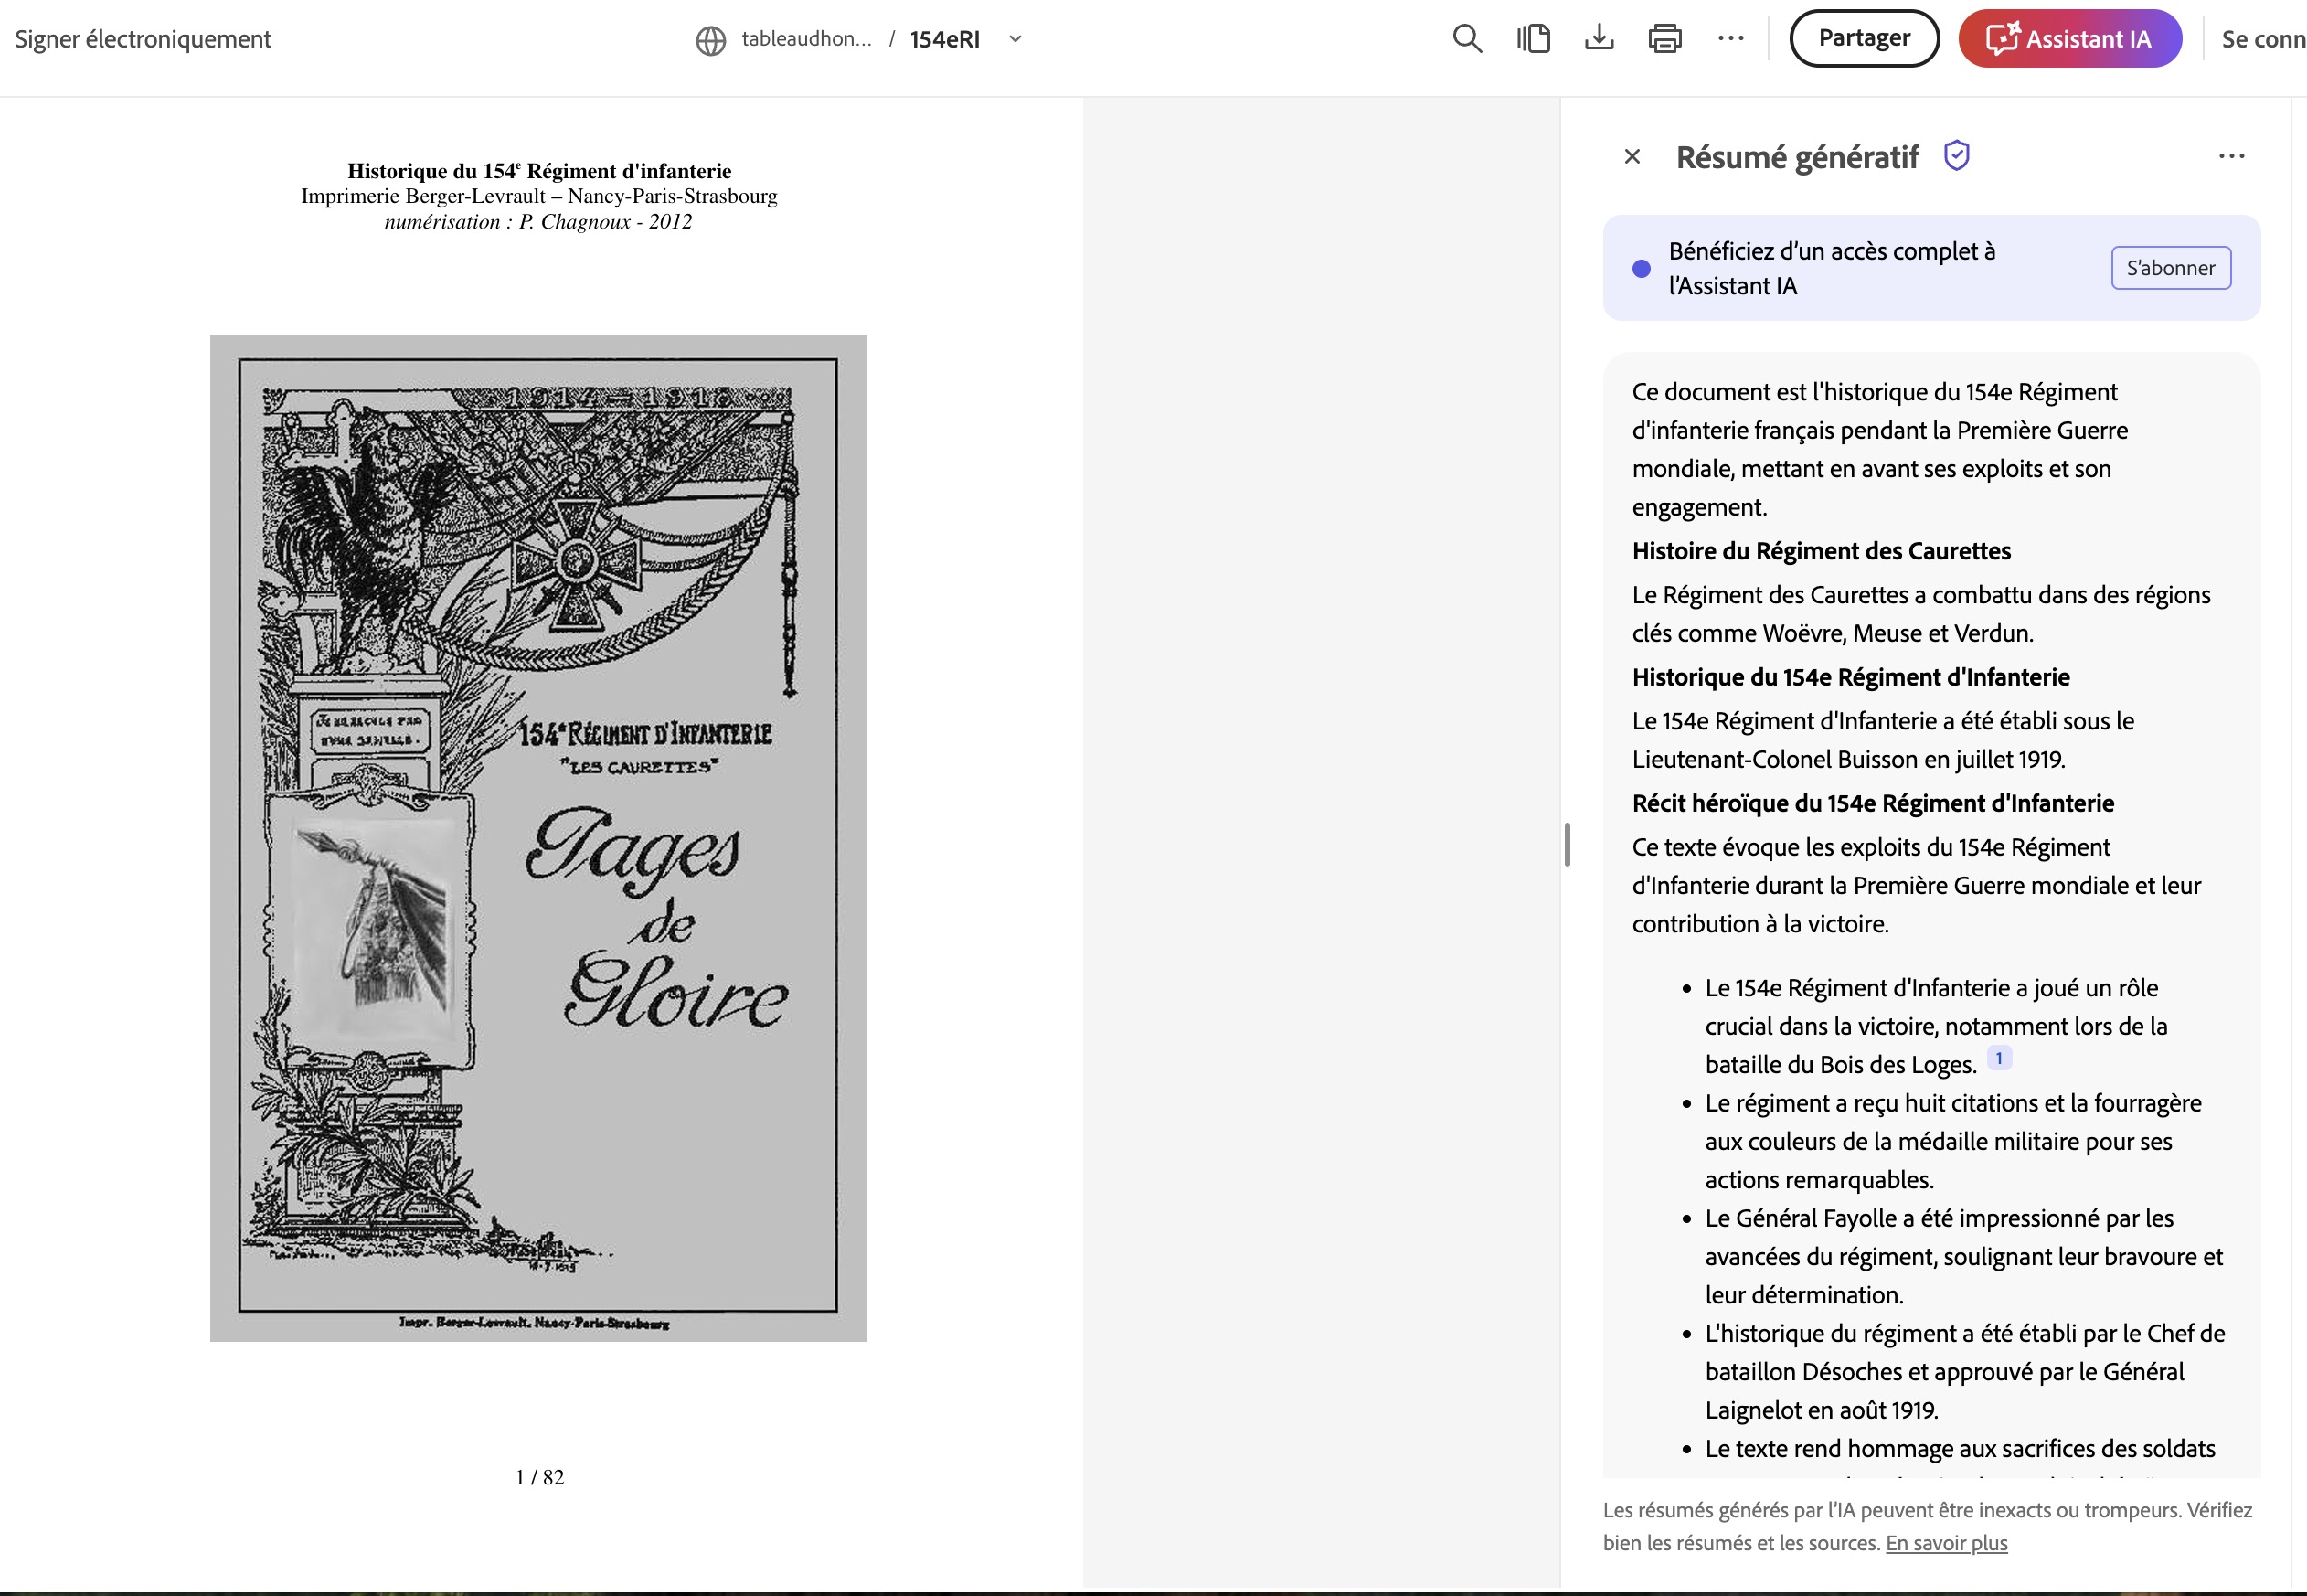This screenshot has height=1596, width=2307.
Task: Click the Partager button
Action: tap(1864, 39)
